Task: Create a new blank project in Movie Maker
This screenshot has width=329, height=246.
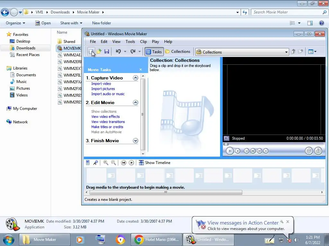Action: [91, 52]
